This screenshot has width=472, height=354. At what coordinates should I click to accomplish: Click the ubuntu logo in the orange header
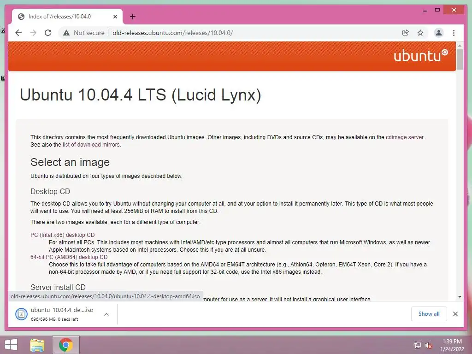pyautogui.click(x=420, y=56)
